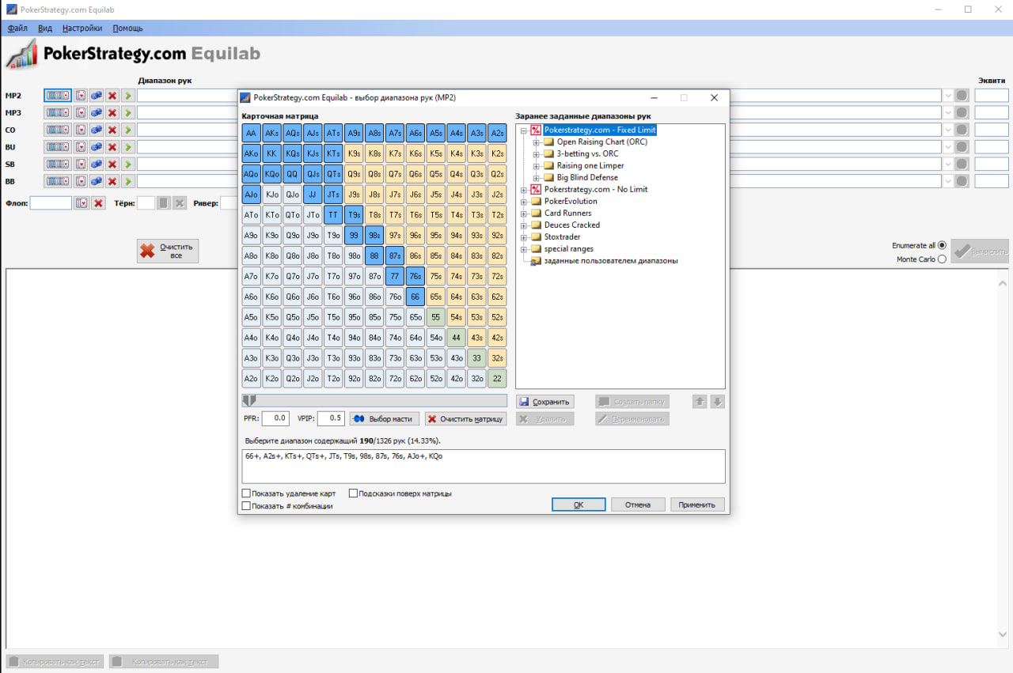Viewport: 1013px width, 673px height.
Task: Expand 3-betting vs. ORC folder
Action: [537, 154]
